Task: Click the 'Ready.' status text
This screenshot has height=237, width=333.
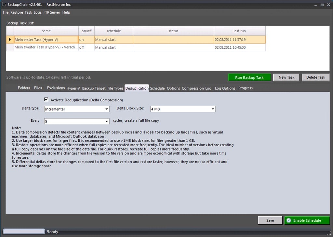Action: [x=53, y=232]
